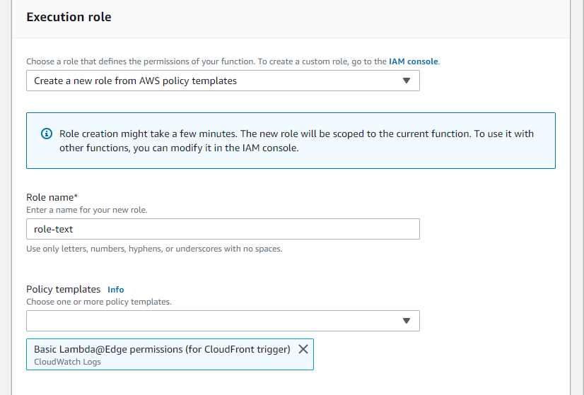Screen dimensions: 584x395
Task: Open the 'Create a new role from AWS policy templates' dropdown
Action: pos(223,81)
